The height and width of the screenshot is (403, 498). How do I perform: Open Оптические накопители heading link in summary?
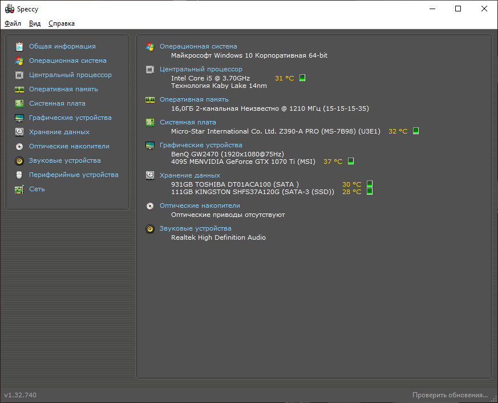(200, 205)
